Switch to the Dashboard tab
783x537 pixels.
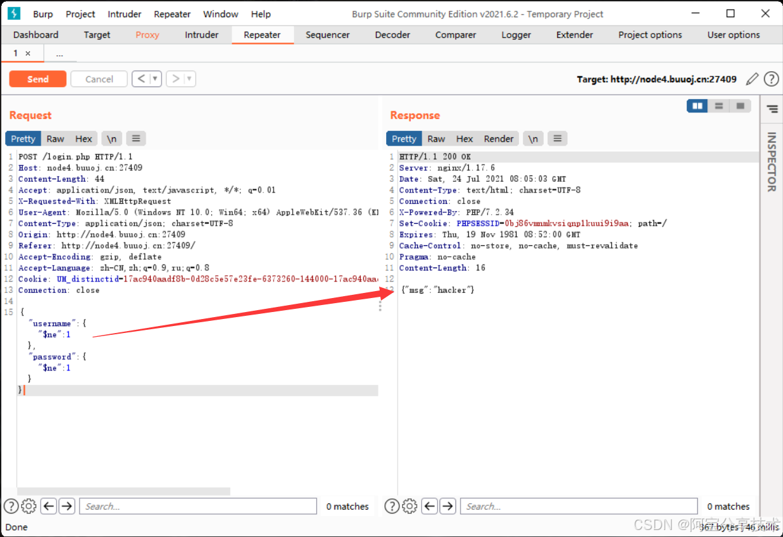(36, 35)
